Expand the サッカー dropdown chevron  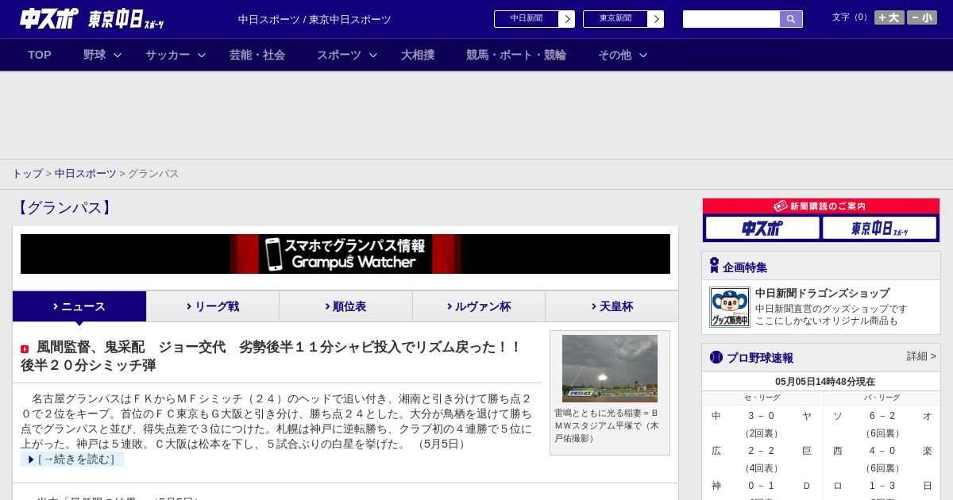click(x=202, y=55)
